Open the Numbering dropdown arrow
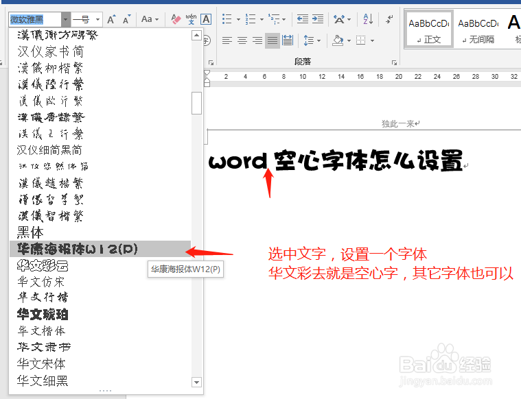The width and height of the screenshot is (521, 399). coord(262,19)
